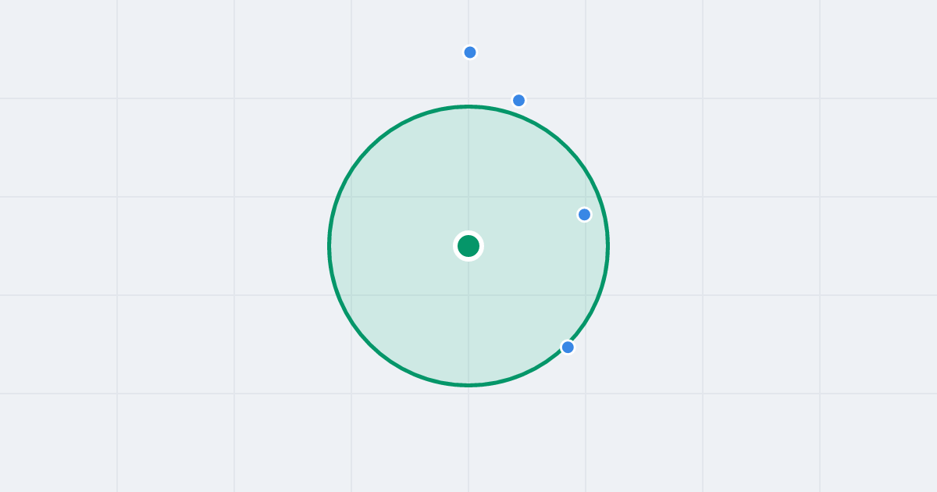937x492 pixels.
Task: Click the shaded circle interior left of center marker
Action: tap(390, 246)
